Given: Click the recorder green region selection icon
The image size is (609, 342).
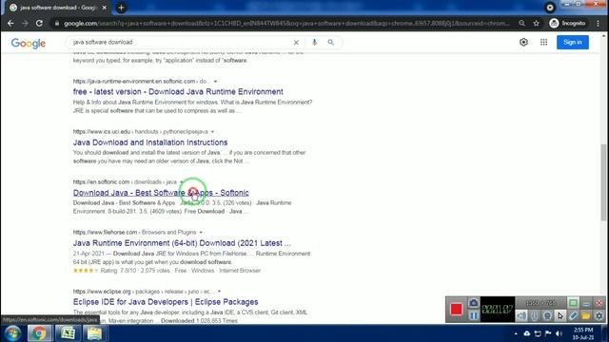Looking at the screenshot, I should [x=573, y=303].
